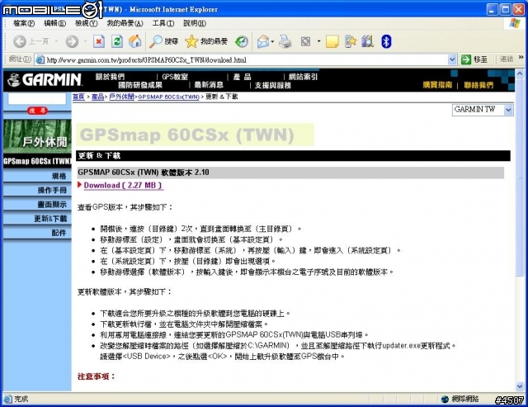Open 關於我們 in Garmin navigation
The height and width of the screenshot is (407, 528).
coord(110,77)
